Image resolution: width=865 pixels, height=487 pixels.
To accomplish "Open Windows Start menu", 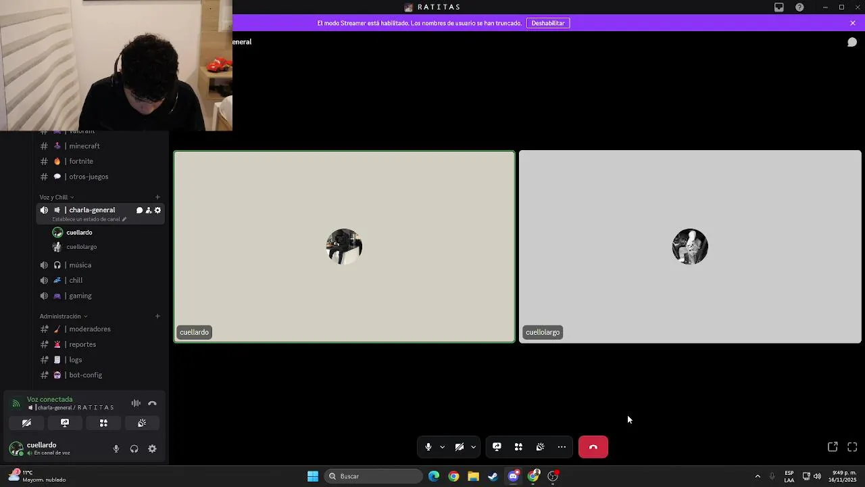I will click(x=313, y=476).
